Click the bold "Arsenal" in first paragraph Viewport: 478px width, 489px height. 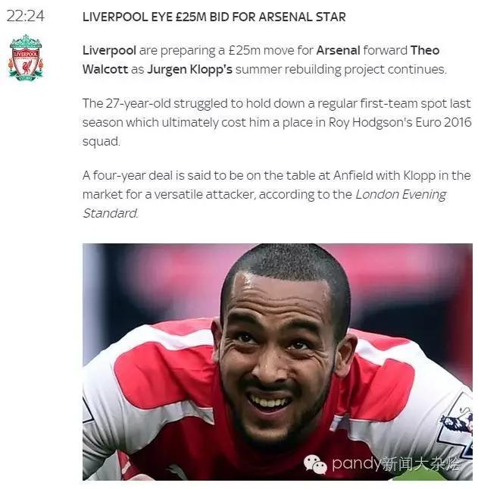[338, 50]
